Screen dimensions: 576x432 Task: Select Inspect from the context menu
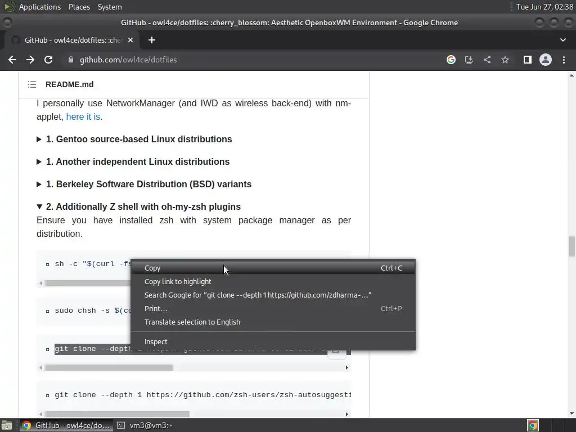273,341
